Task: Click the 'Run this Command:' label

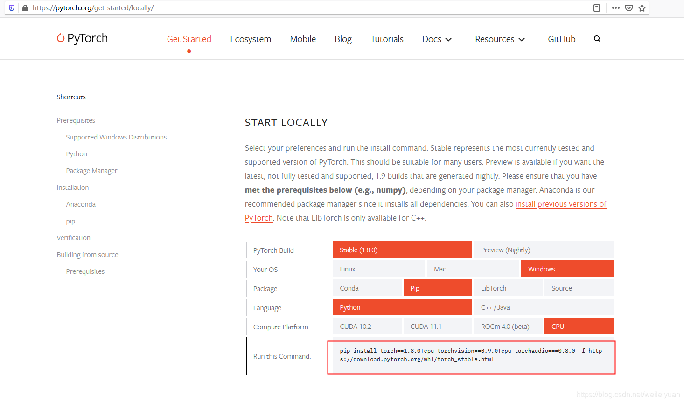Action: [282, 356]
